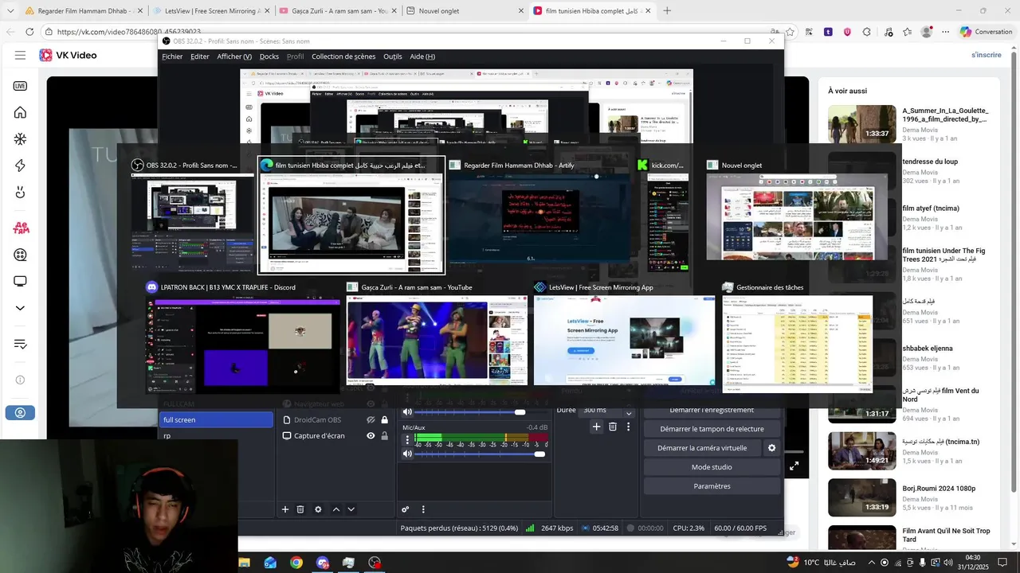Open Borj.Roumi 2024 1080p video suggestion
Screen dimensions: 1020x573
click(x=909, y=497)
